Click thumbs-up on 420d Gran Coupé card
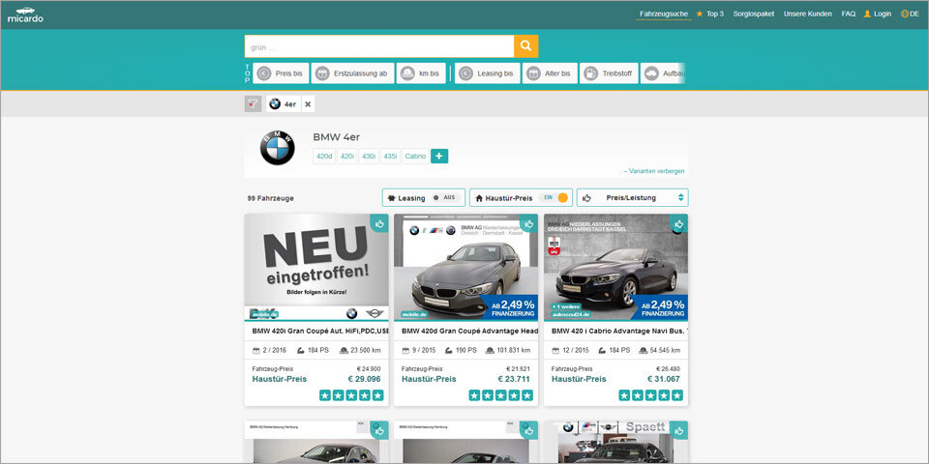929x464 pixels. point(529,223)
